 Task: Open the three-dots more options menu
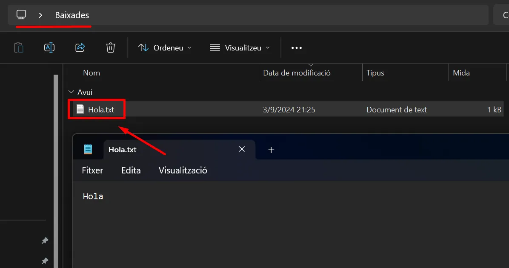[296, 48]
